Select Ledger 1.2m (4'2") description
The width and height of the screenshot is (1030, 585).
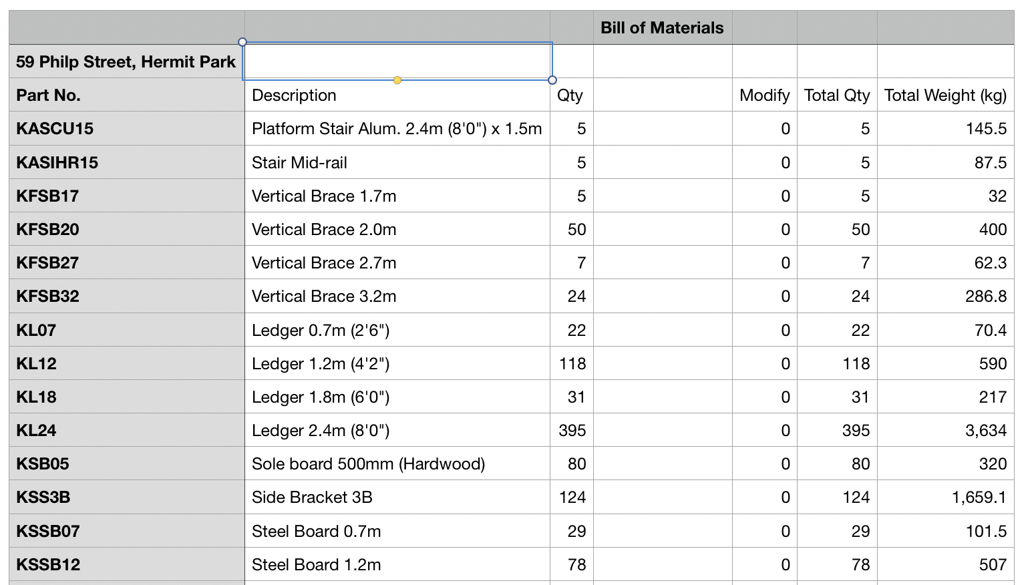point(397,363)
